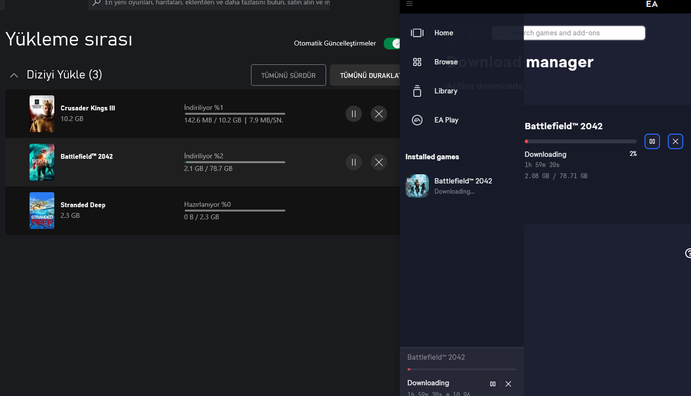Click the EA logo in the title bar
691x396 pixels.
(652, 4)
